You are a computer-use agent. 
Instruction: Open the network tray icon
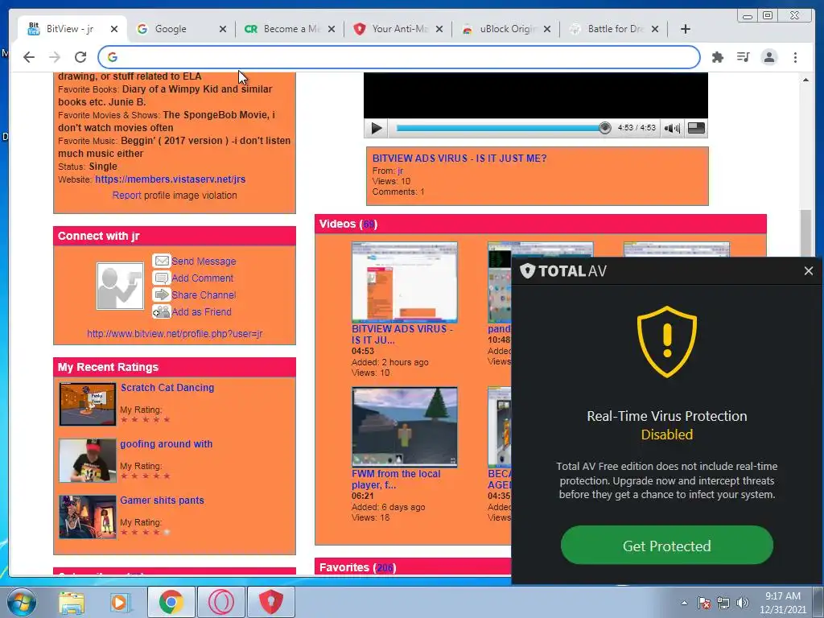[723, 603]
